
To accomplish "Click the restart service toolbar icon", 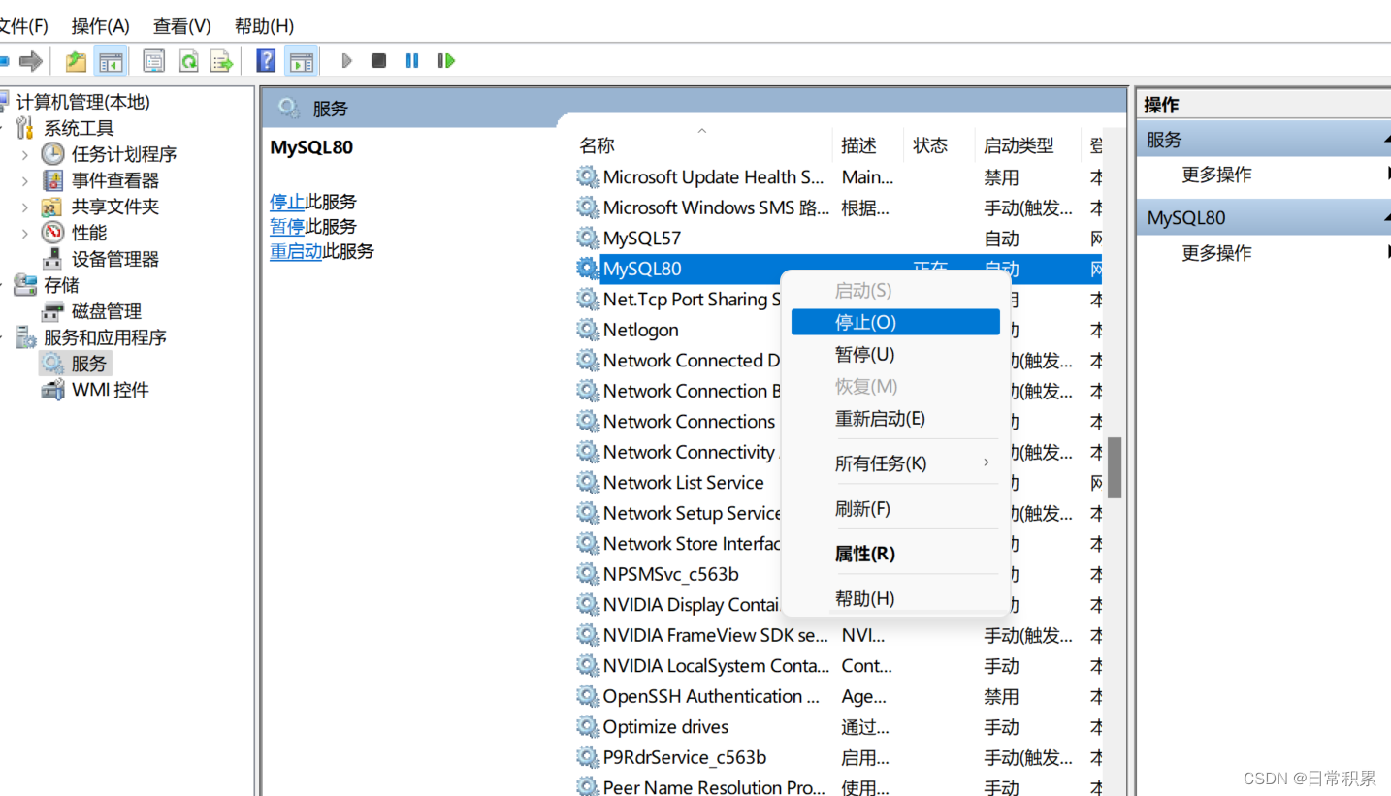I will (x=446, y=61).
